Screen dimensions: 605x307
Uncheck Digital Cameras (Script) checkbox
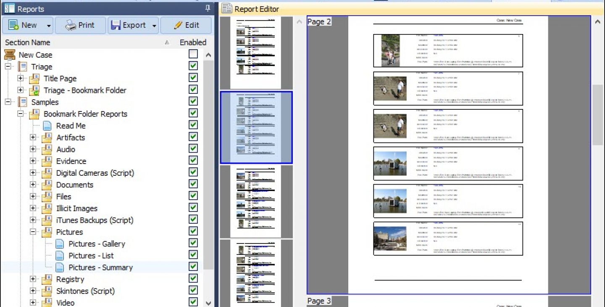[193, 172]
